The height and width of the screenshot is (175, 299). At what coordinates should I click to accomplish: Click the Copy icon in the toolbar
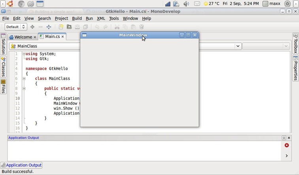125,27
